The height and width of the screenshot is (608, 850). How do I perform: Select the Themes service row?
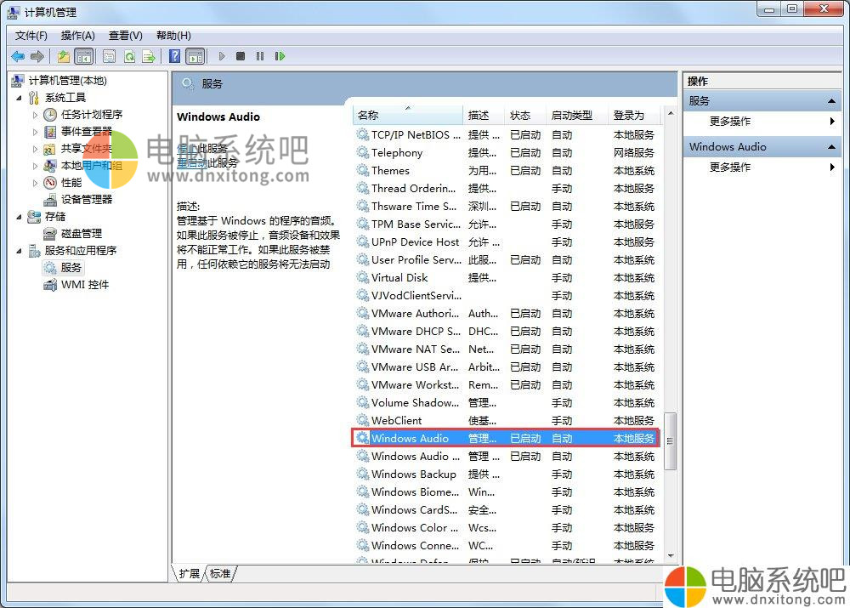pyautogui.click(x=507, y=171)
